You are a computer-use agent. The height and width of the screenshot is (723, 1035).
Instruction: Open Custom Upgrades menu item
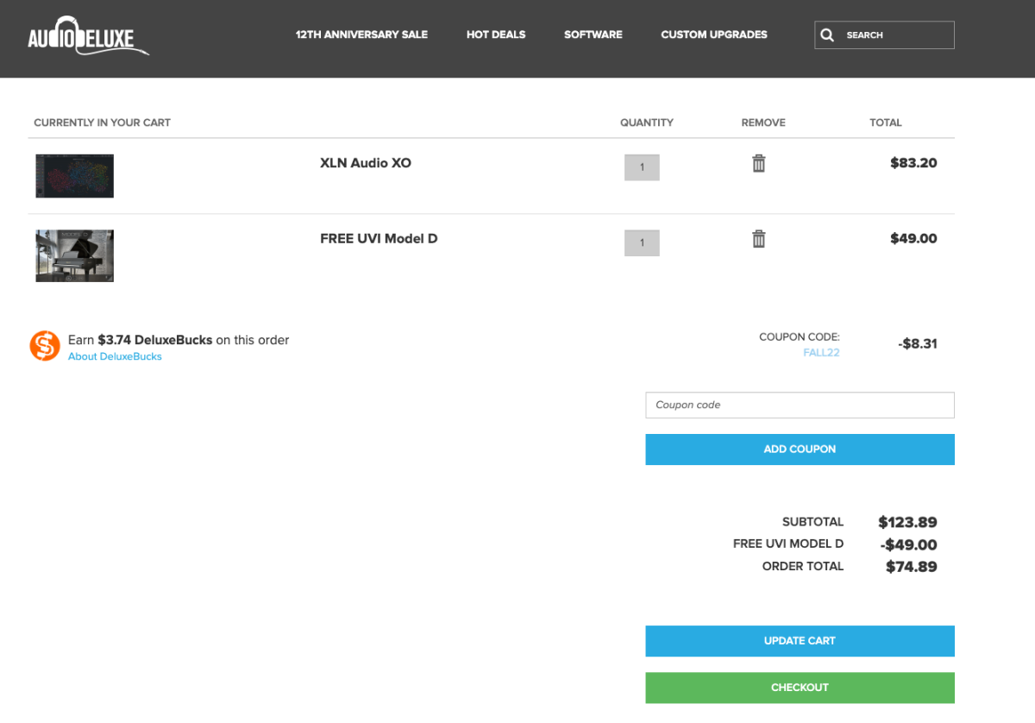(x=714, y=35)
